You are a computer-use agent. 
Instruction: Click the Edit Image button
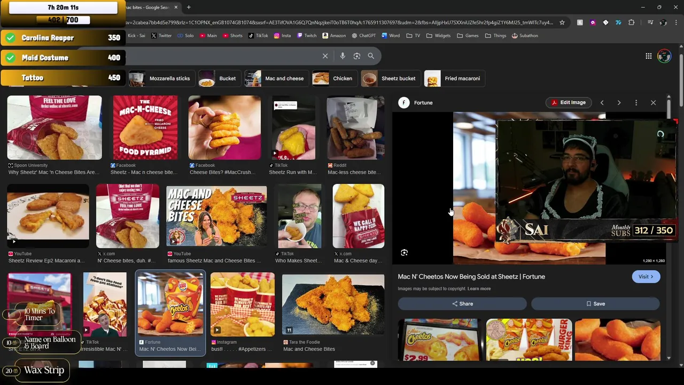click(568, 103)
